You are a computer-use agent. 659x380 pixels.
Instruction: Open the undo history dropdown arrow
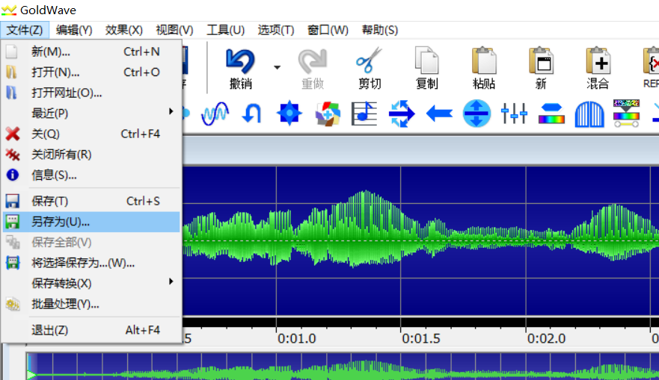point(277,67)
